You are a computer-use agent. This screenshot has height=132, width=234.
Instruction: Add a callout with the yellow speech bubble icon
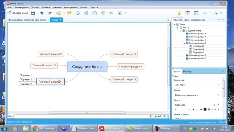click(69, 13)
